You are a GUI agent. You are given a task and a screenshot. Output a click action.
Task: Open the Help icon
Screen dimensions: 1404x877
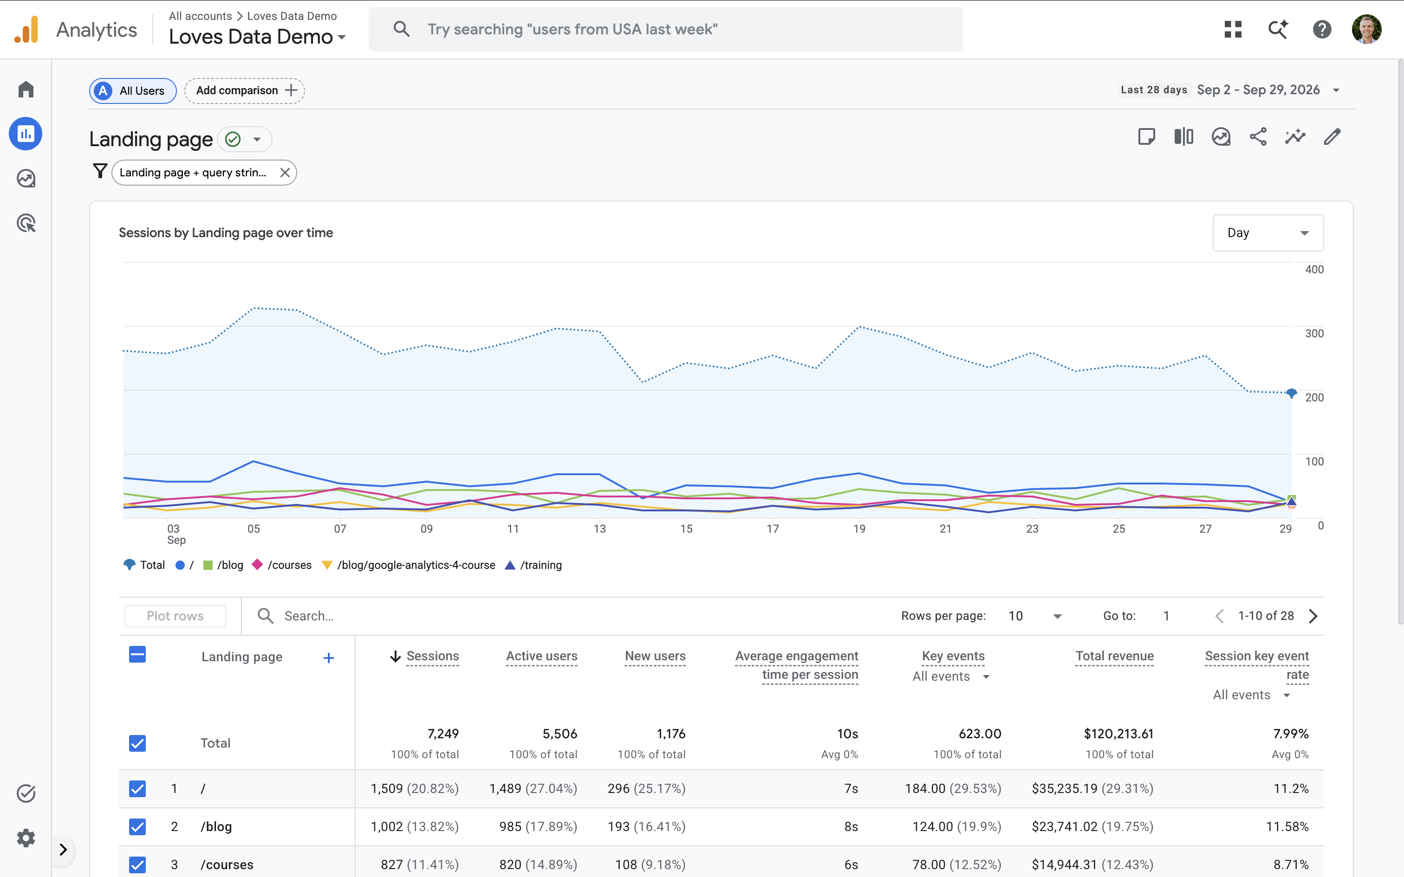[x=1322, y=29]
